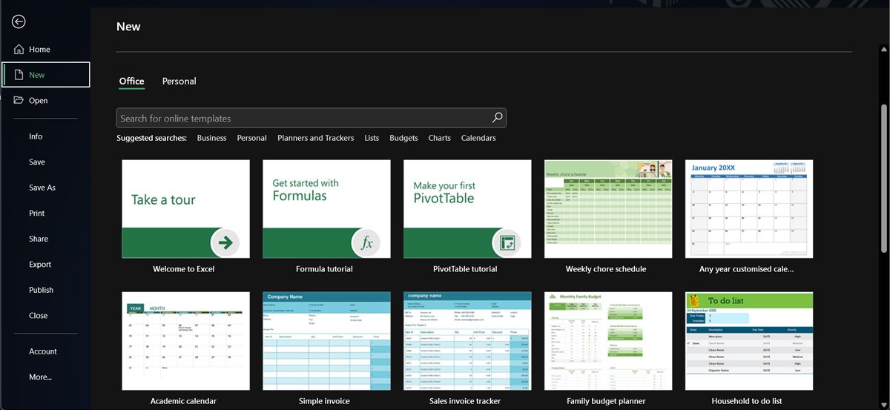The height and width of the screenshot is (410, 890).
Task: Select the Personal suggested search link
Action: [x=251, y=138]
